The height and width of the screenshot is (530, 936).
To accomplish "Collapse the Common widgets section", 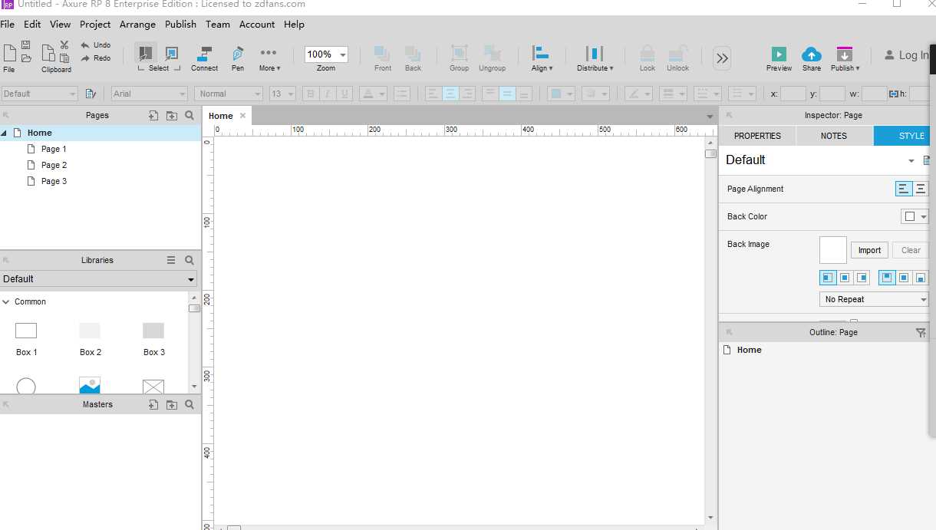I will (6, 301).
